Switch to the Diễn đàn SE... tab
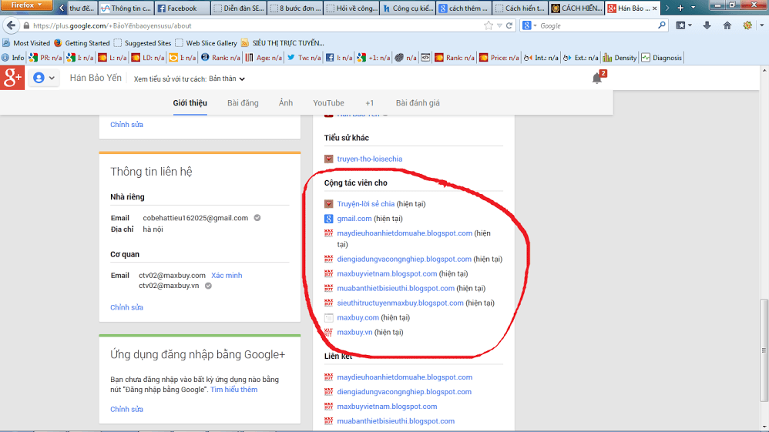This screenshot has height=432, width=769. coord(239,8)
